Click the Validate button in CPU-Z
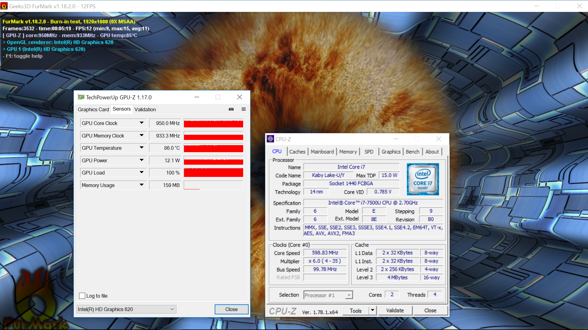 pyautogui.click(x=395, y=310)
